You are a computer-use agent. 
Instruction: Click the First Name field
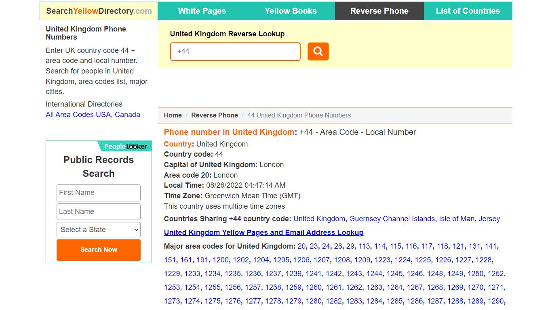[x=99, y=193]
